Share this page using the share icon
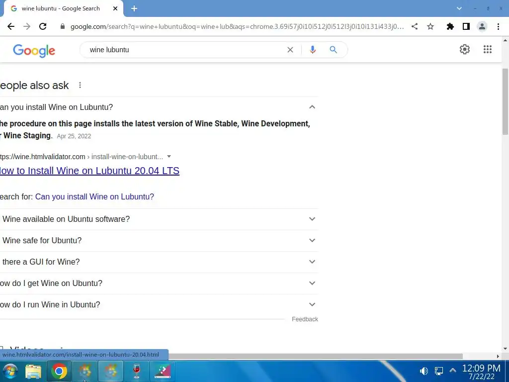This screenshot has width=509, height=382. click(x=415, y=27)
